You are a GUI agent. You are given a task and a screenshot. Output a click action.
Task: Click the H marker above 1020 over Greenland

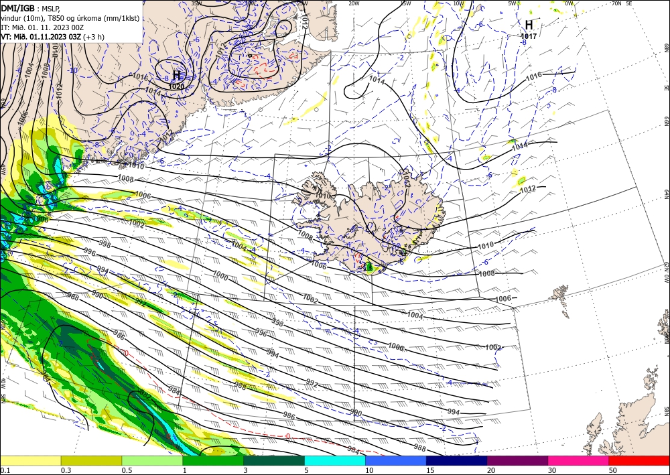point(177,76)
